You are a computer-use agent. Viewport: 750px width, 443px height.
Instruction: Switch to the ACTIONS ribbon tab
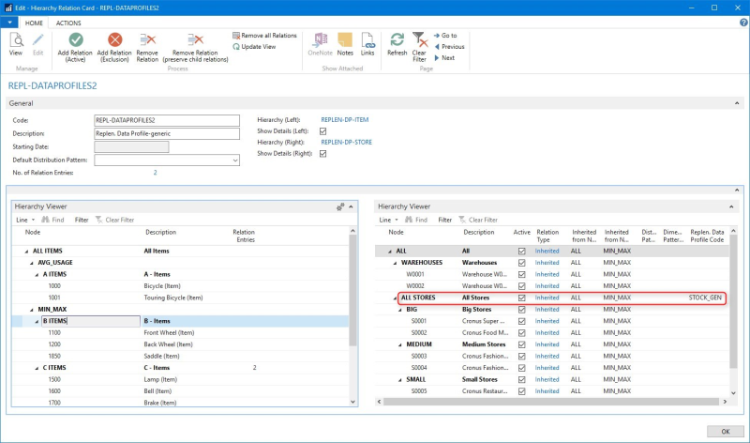[68, 22]
